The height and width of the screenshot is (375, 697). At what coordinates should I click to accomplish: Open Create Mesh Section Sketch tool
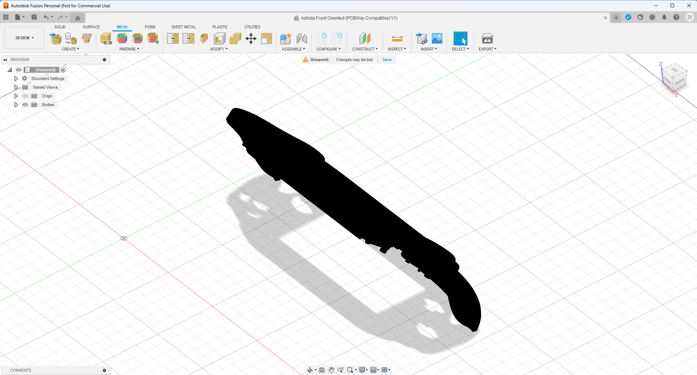(87, 39)
